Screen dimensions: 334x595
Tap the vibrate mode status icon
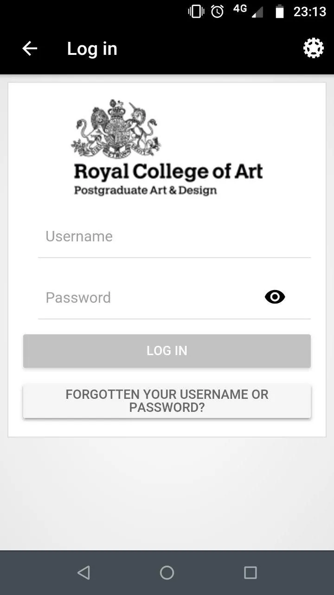[x=196, y=12]
